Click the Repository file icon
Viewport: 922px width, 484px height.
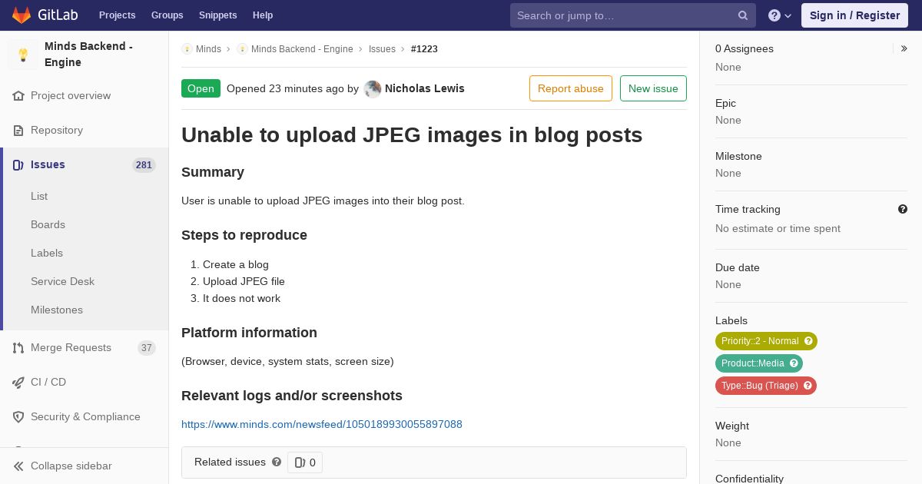[x=18, y=131]
